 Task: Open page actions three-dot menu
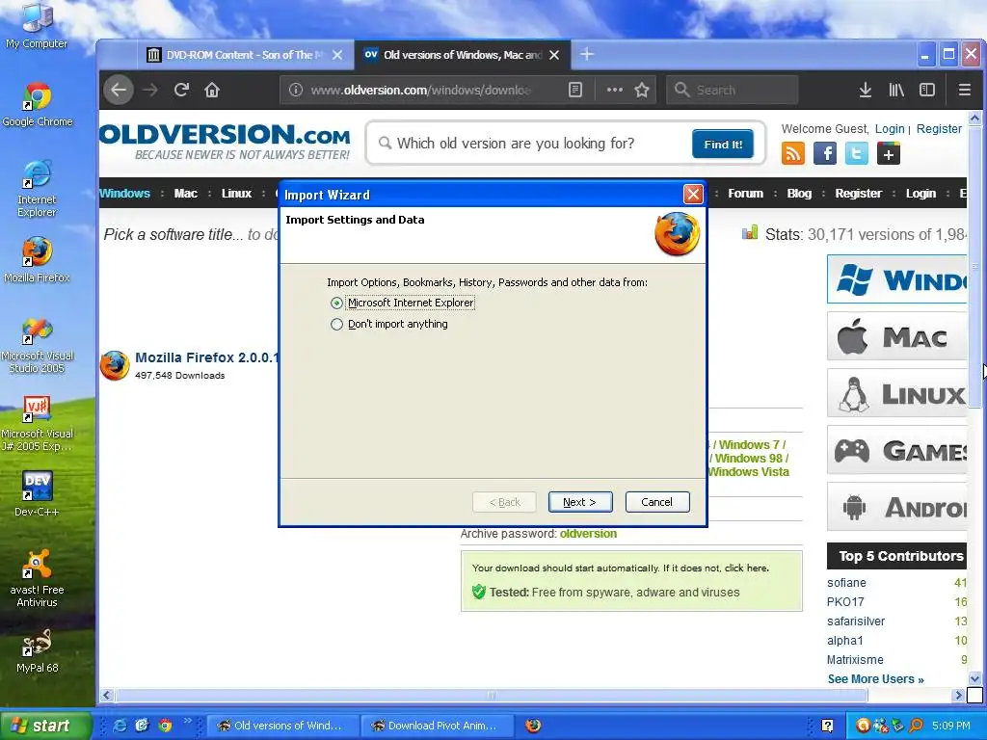pos(614,90)
